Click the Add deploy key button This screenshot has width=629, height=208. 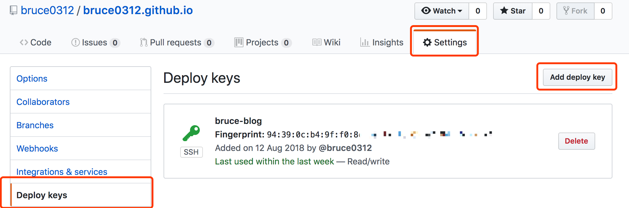(577, 77)
